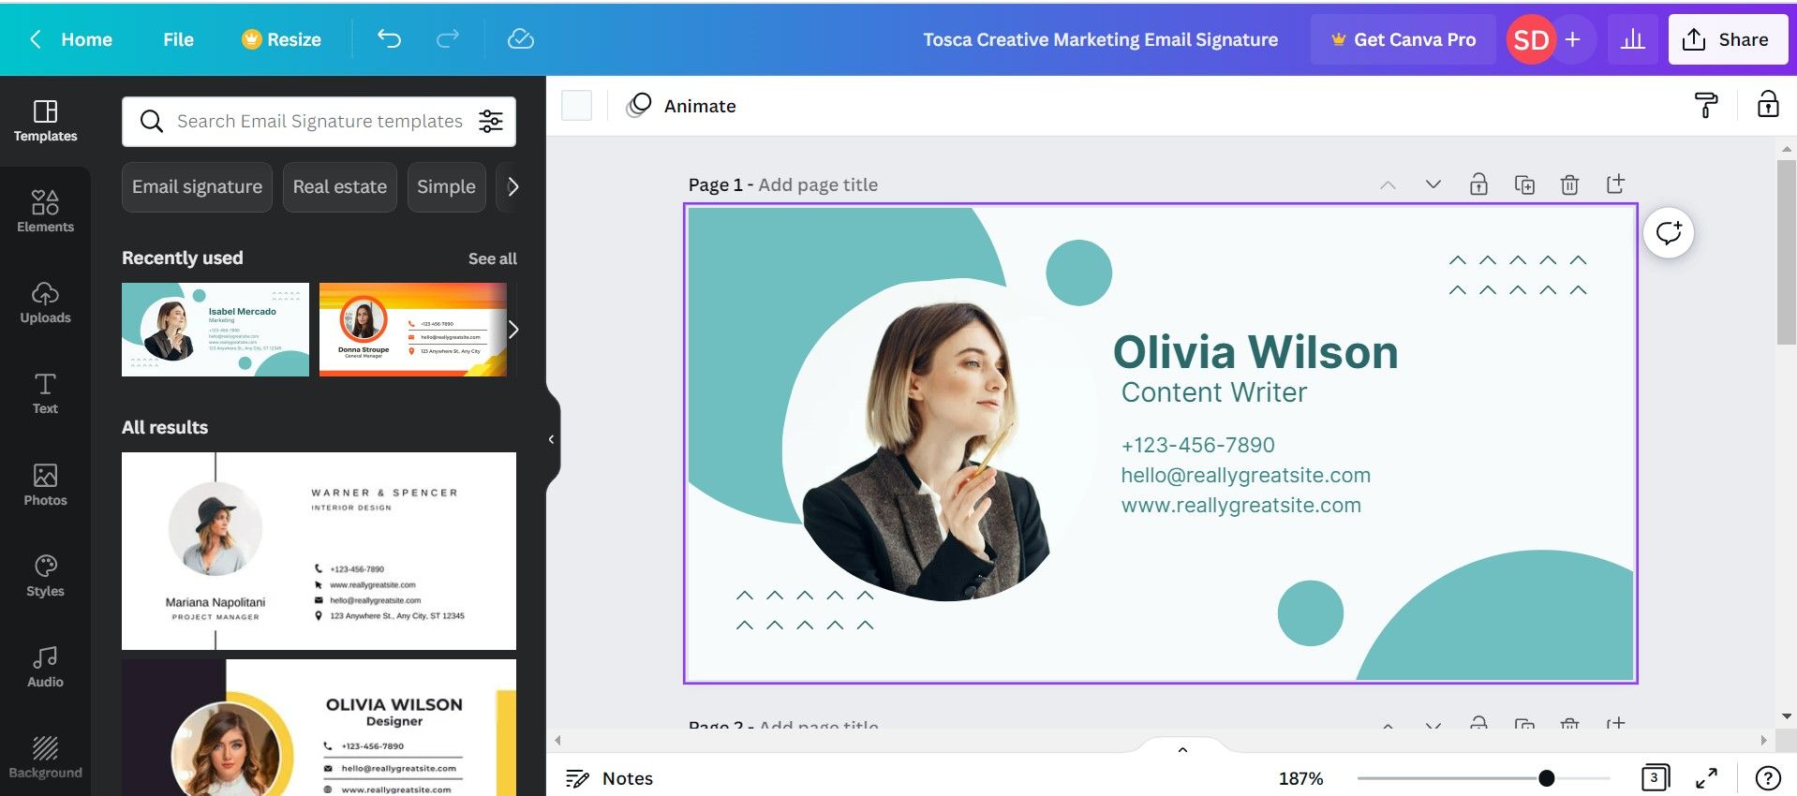Image resolution: width=1797 pixels, height=796 pixels.
Task: Click See all recently used templates
Action: click(492, 258)
